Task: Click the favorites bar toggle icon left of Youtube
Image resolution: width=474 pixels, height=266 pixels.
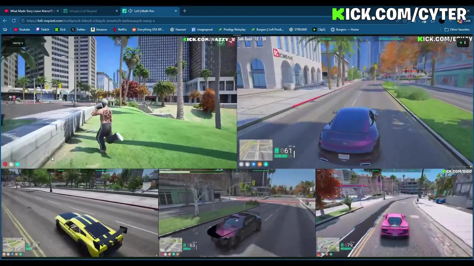Action: [5, 30]
